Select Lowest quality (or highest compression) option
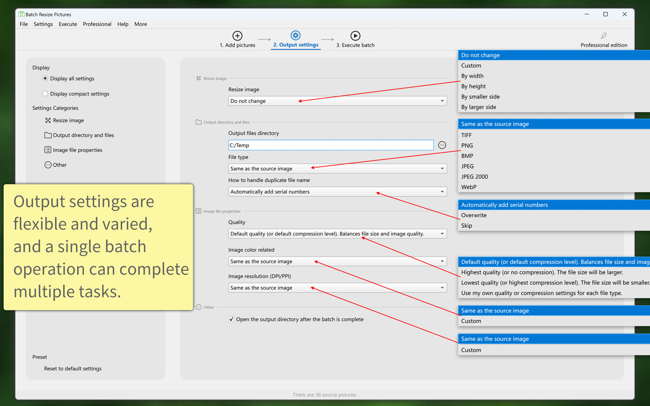Screen dimensions: 650x406 (x=554, y=283)
